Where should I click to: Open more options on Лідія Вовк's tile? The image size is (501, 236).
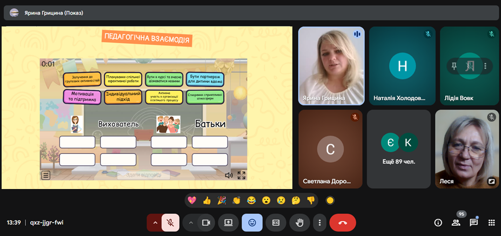click(x=485, y=66)
